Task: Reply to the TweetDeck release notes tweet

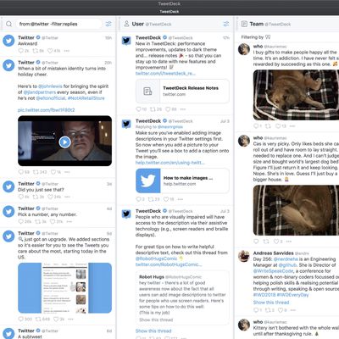Action: pos(138,109)
